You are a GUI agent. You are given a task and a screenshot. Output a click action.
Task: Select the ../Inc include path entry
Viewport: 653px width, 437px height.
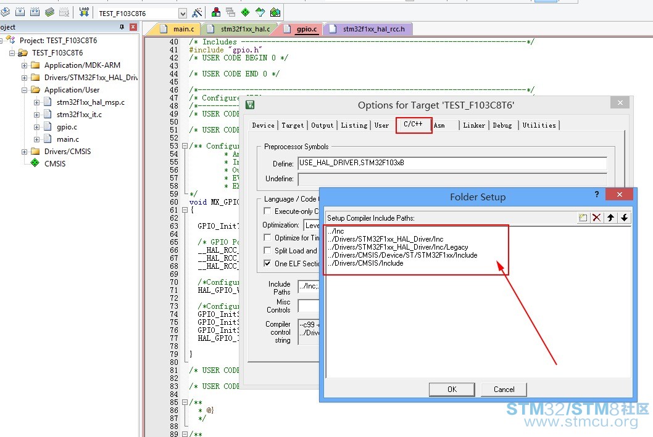click(336, 231)
